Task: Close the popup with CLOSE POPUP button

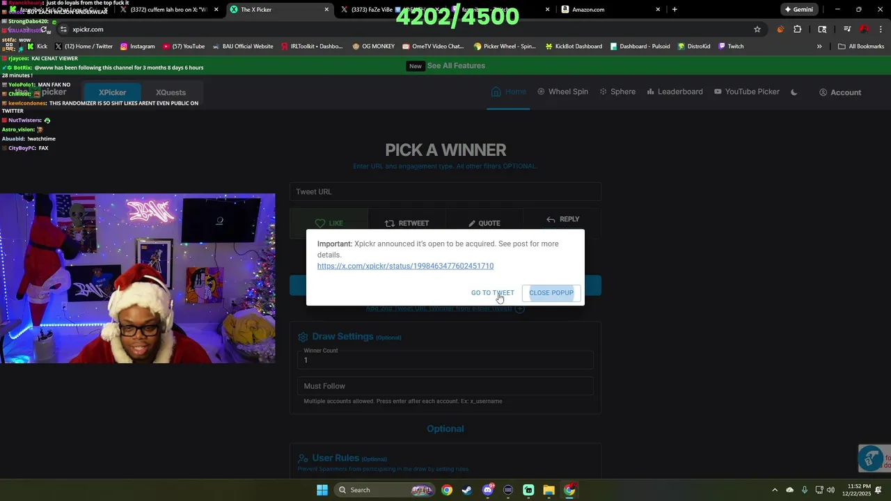Action: point(551,293)
